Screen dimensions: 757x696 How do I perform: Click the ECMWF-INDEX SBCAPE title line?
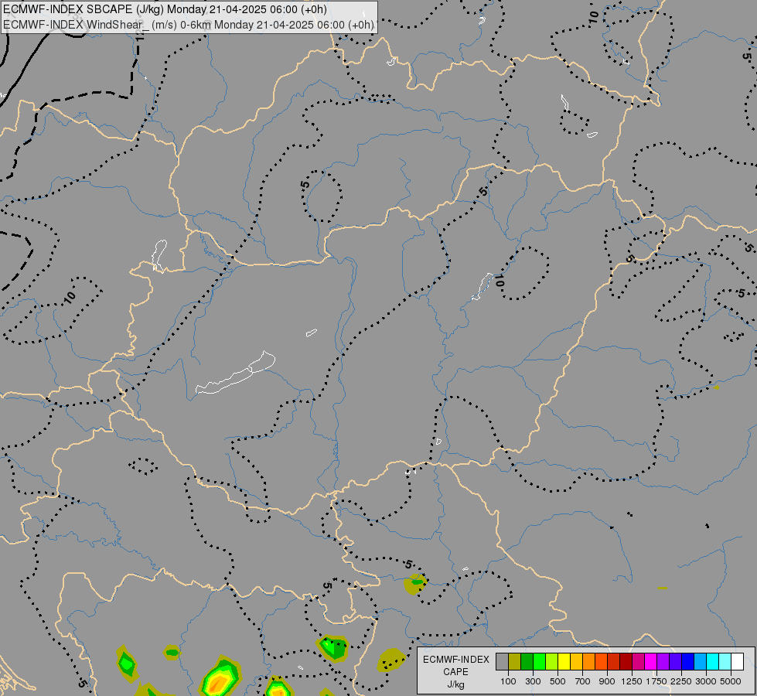pos(165,9)
